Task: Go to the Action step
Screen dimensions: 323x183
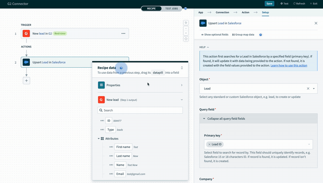Action: tap(245, 12)
